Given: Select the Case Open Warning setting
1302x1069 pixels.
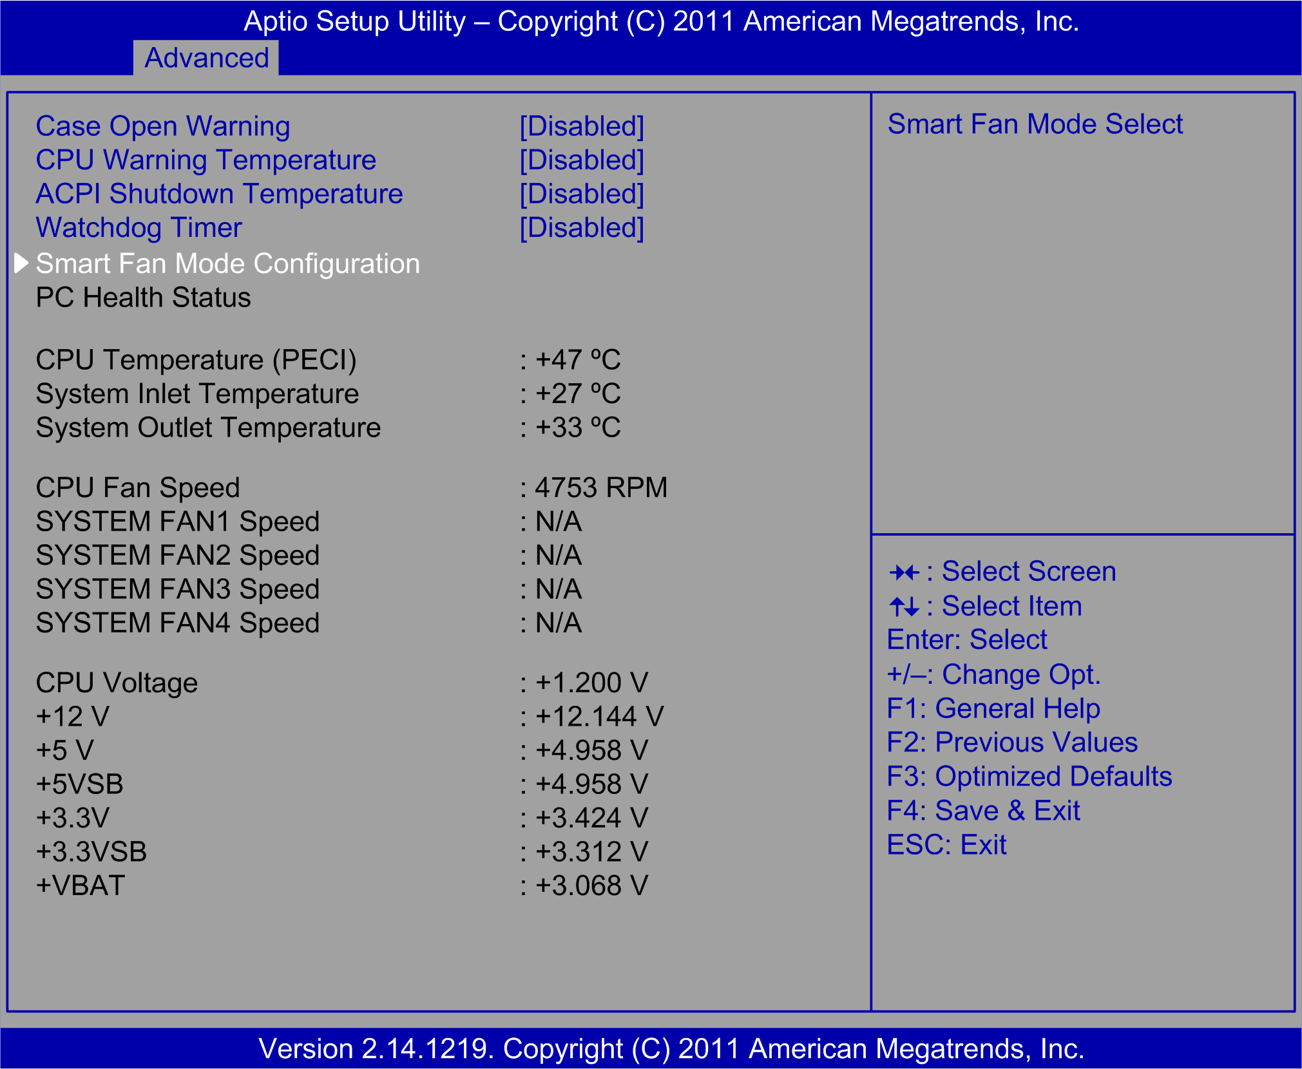Looking at the screenshot, I should (163, 126).
